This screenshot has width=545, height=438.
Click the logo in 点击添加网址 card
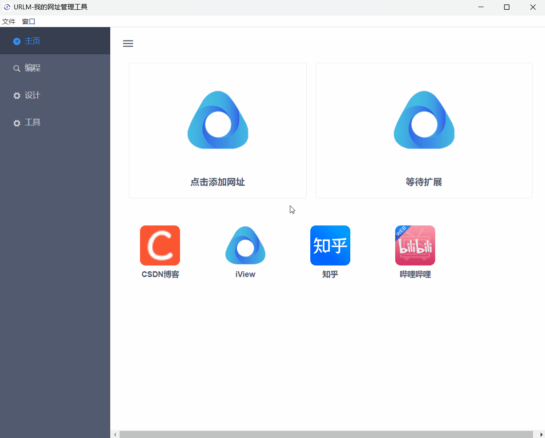point(218,120)
